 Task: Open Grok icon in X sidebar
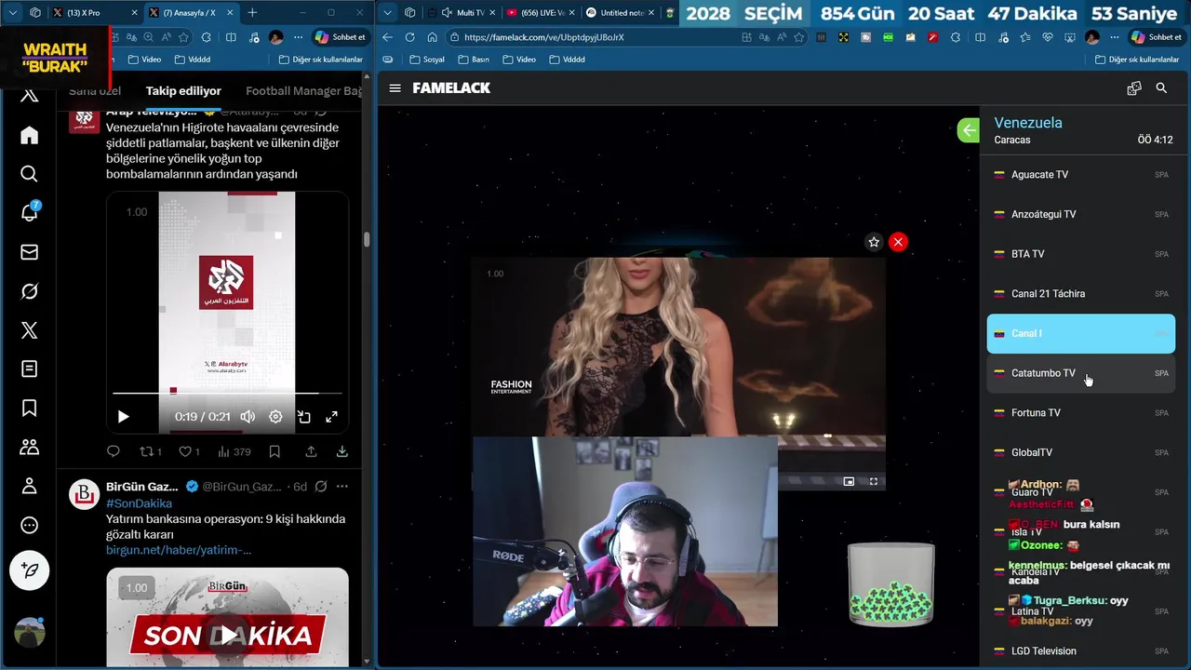point(29,291)
